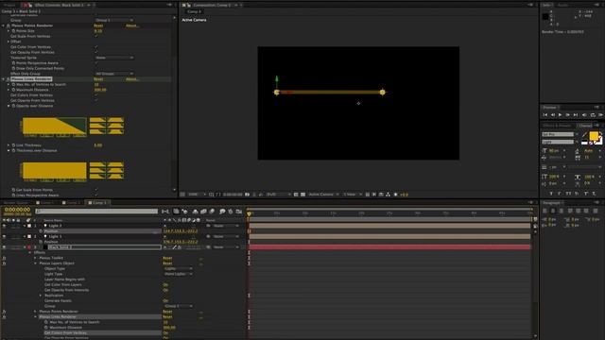This screenshot has height=340, width=605.
Task: Collapse Plexus Layers Object in timeline
Action: pyautogui.click(x=35, y=263)
